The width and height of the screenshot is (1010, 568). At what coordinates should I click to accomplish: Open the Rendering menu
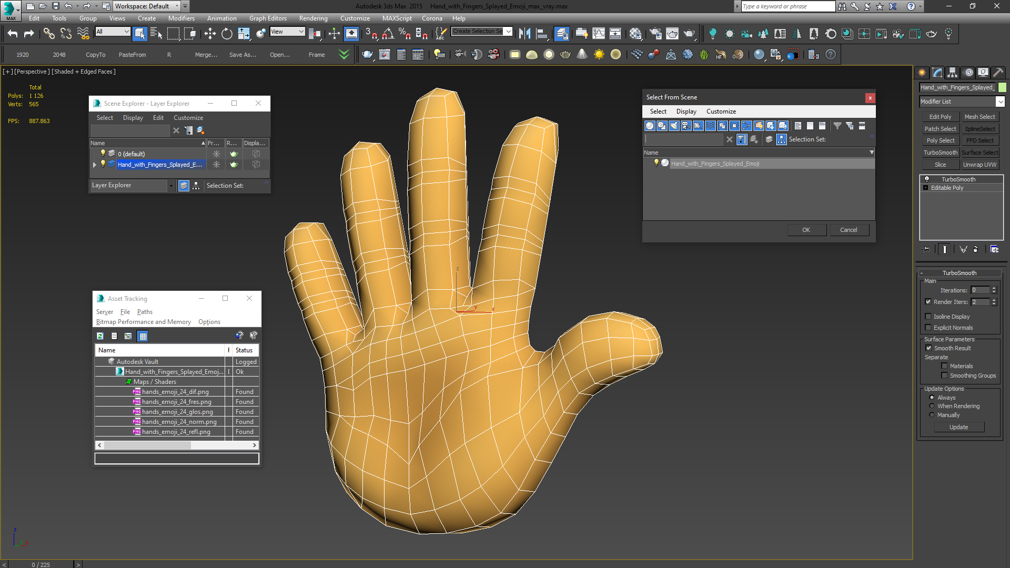(313, 18)
